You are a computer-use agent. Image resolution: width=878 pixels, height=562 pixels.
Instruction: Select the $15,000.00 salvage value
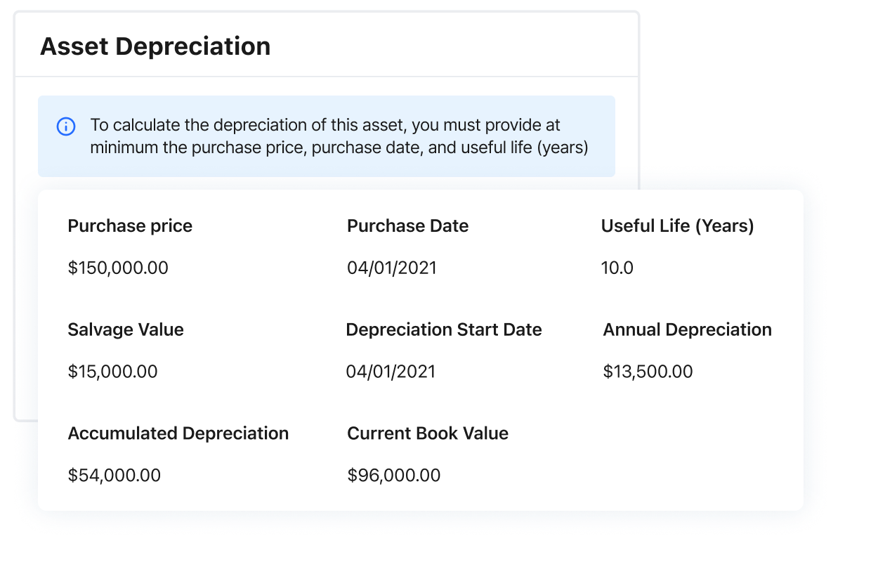112,372
